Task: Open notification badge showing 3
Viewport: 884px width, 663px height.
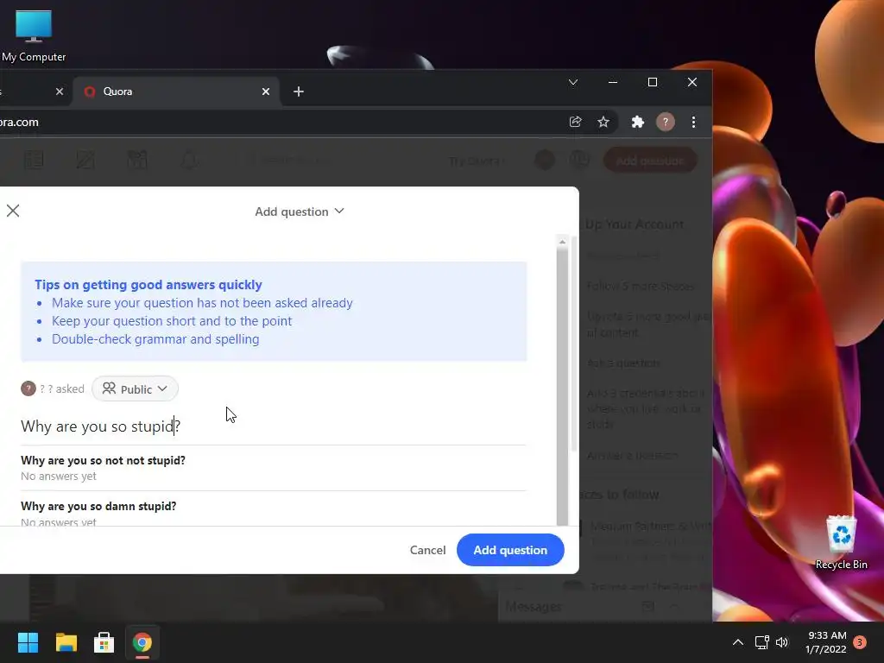Action: (860, 642)
